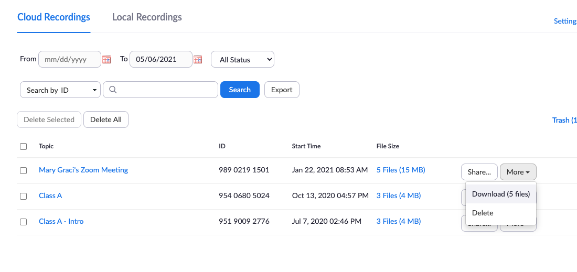Choose Download (5 files) from menu
The width and height of the screenshot is (577, 272).
tap(500, 194)
